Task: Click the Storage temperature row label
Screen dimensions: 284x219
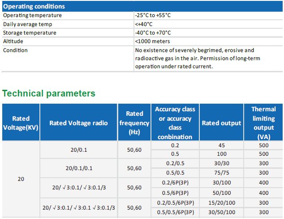Action: tap(30, 33)
